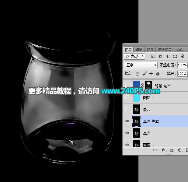Open layer style fx menu

(164, 150)
